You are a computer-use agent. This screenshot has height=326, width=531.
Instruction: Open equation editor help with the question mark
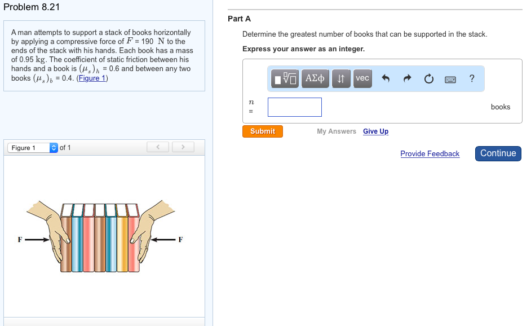pos(472,78)
